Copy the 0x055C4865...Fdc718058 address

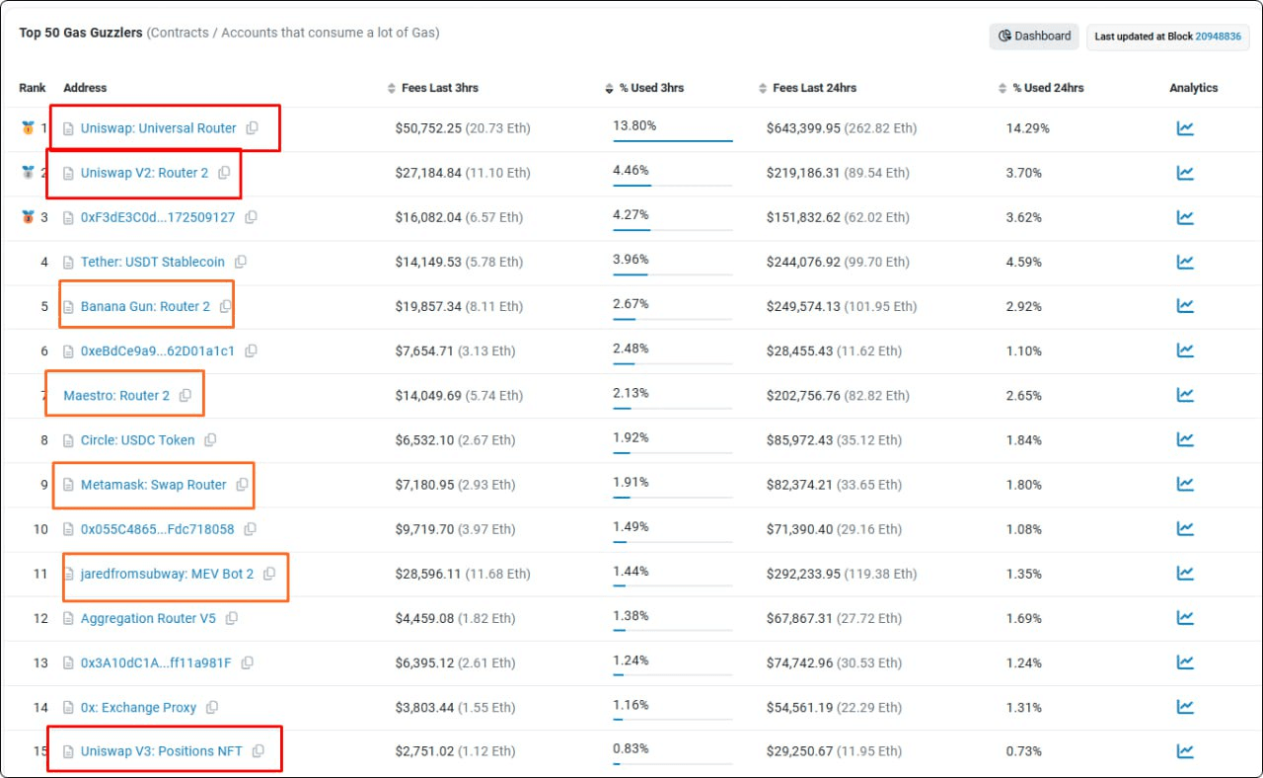(250, 529)
